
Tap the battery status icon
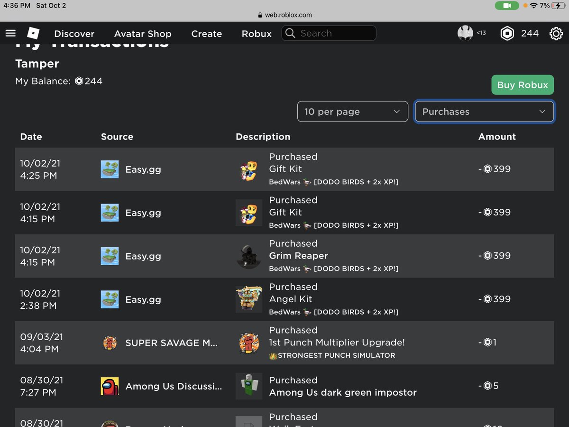coord(559,6)
